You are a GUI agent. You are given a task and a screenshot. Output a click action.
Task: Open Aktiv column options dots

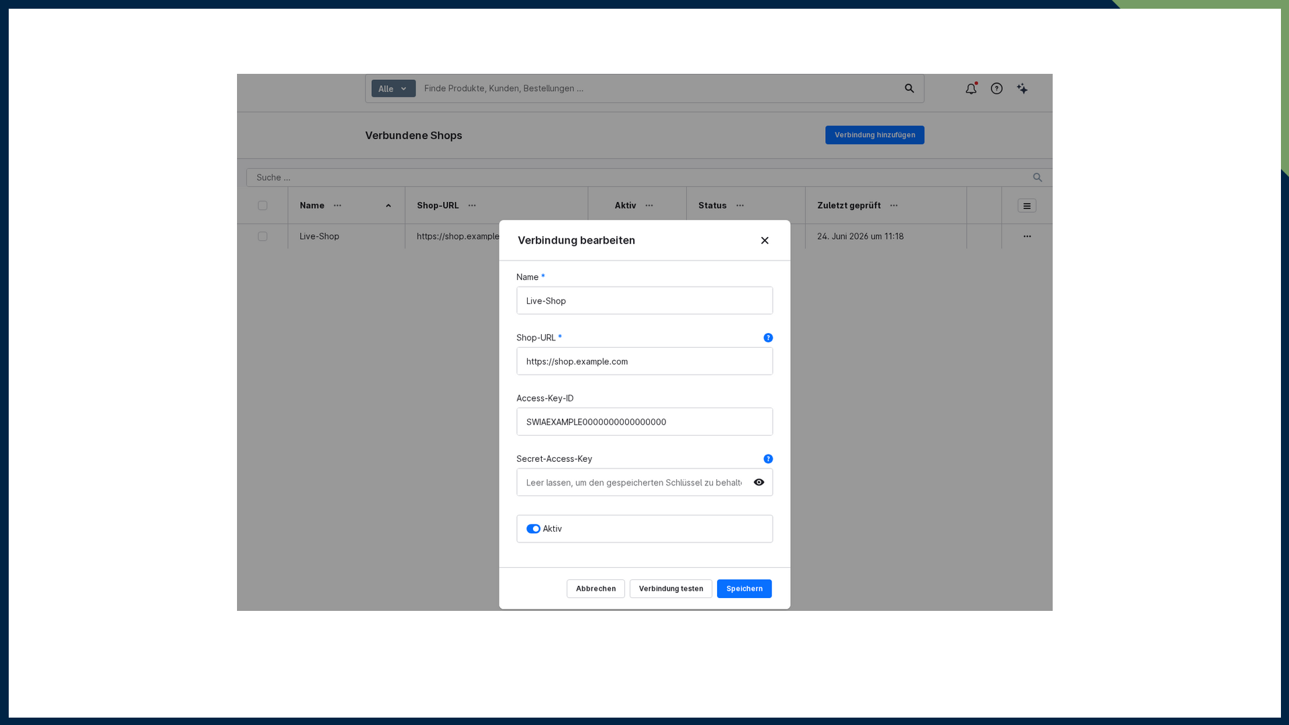(x=649, y=205)
